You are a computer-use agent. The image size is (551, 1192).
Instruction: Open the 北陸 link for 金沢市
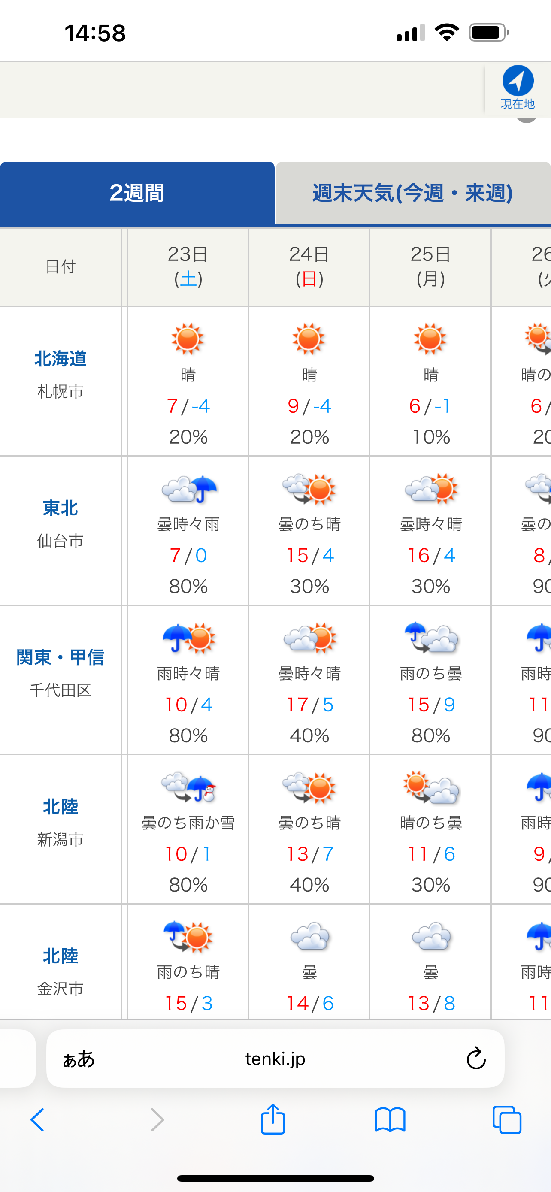tap(60, 956)
